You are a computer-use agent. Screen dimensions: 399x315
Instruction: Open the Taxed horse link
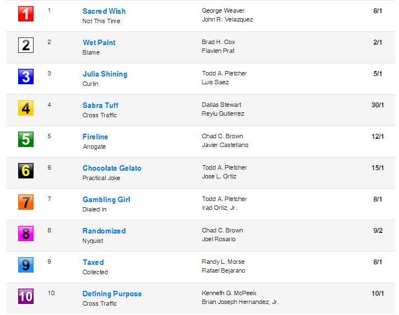pyautogui.click(x=93, y=262)
